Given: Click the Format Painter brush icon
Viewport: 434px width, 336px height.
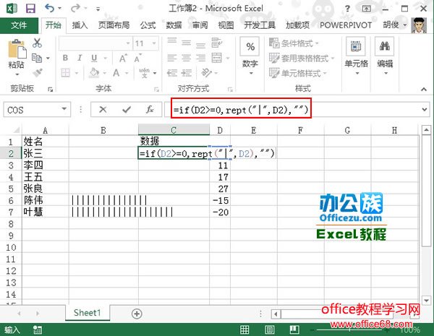Looking at the screenshot, I should [x=37, y=72].
